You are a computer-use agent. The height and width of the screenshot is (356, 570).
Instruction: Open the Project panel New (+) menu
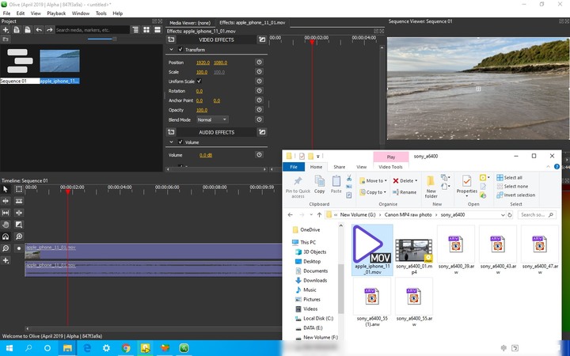[x=6, y=30]
